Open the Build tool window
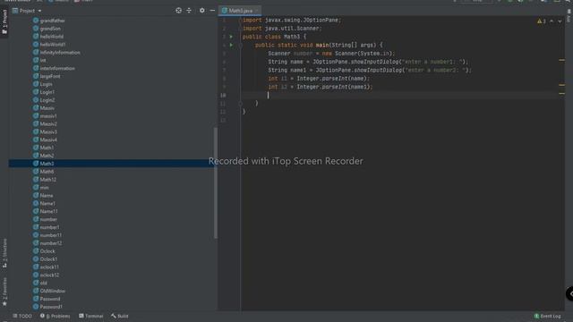 point(120,316)
